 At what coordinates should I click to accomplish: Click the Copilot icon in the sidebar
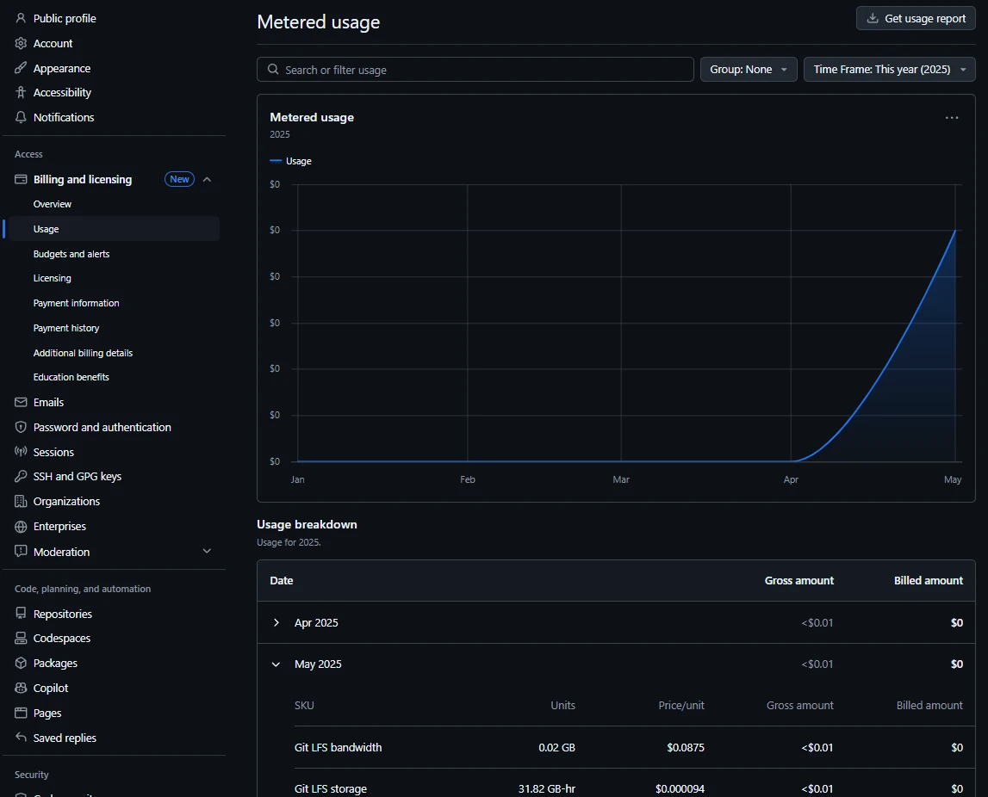[x=19, y=688]
